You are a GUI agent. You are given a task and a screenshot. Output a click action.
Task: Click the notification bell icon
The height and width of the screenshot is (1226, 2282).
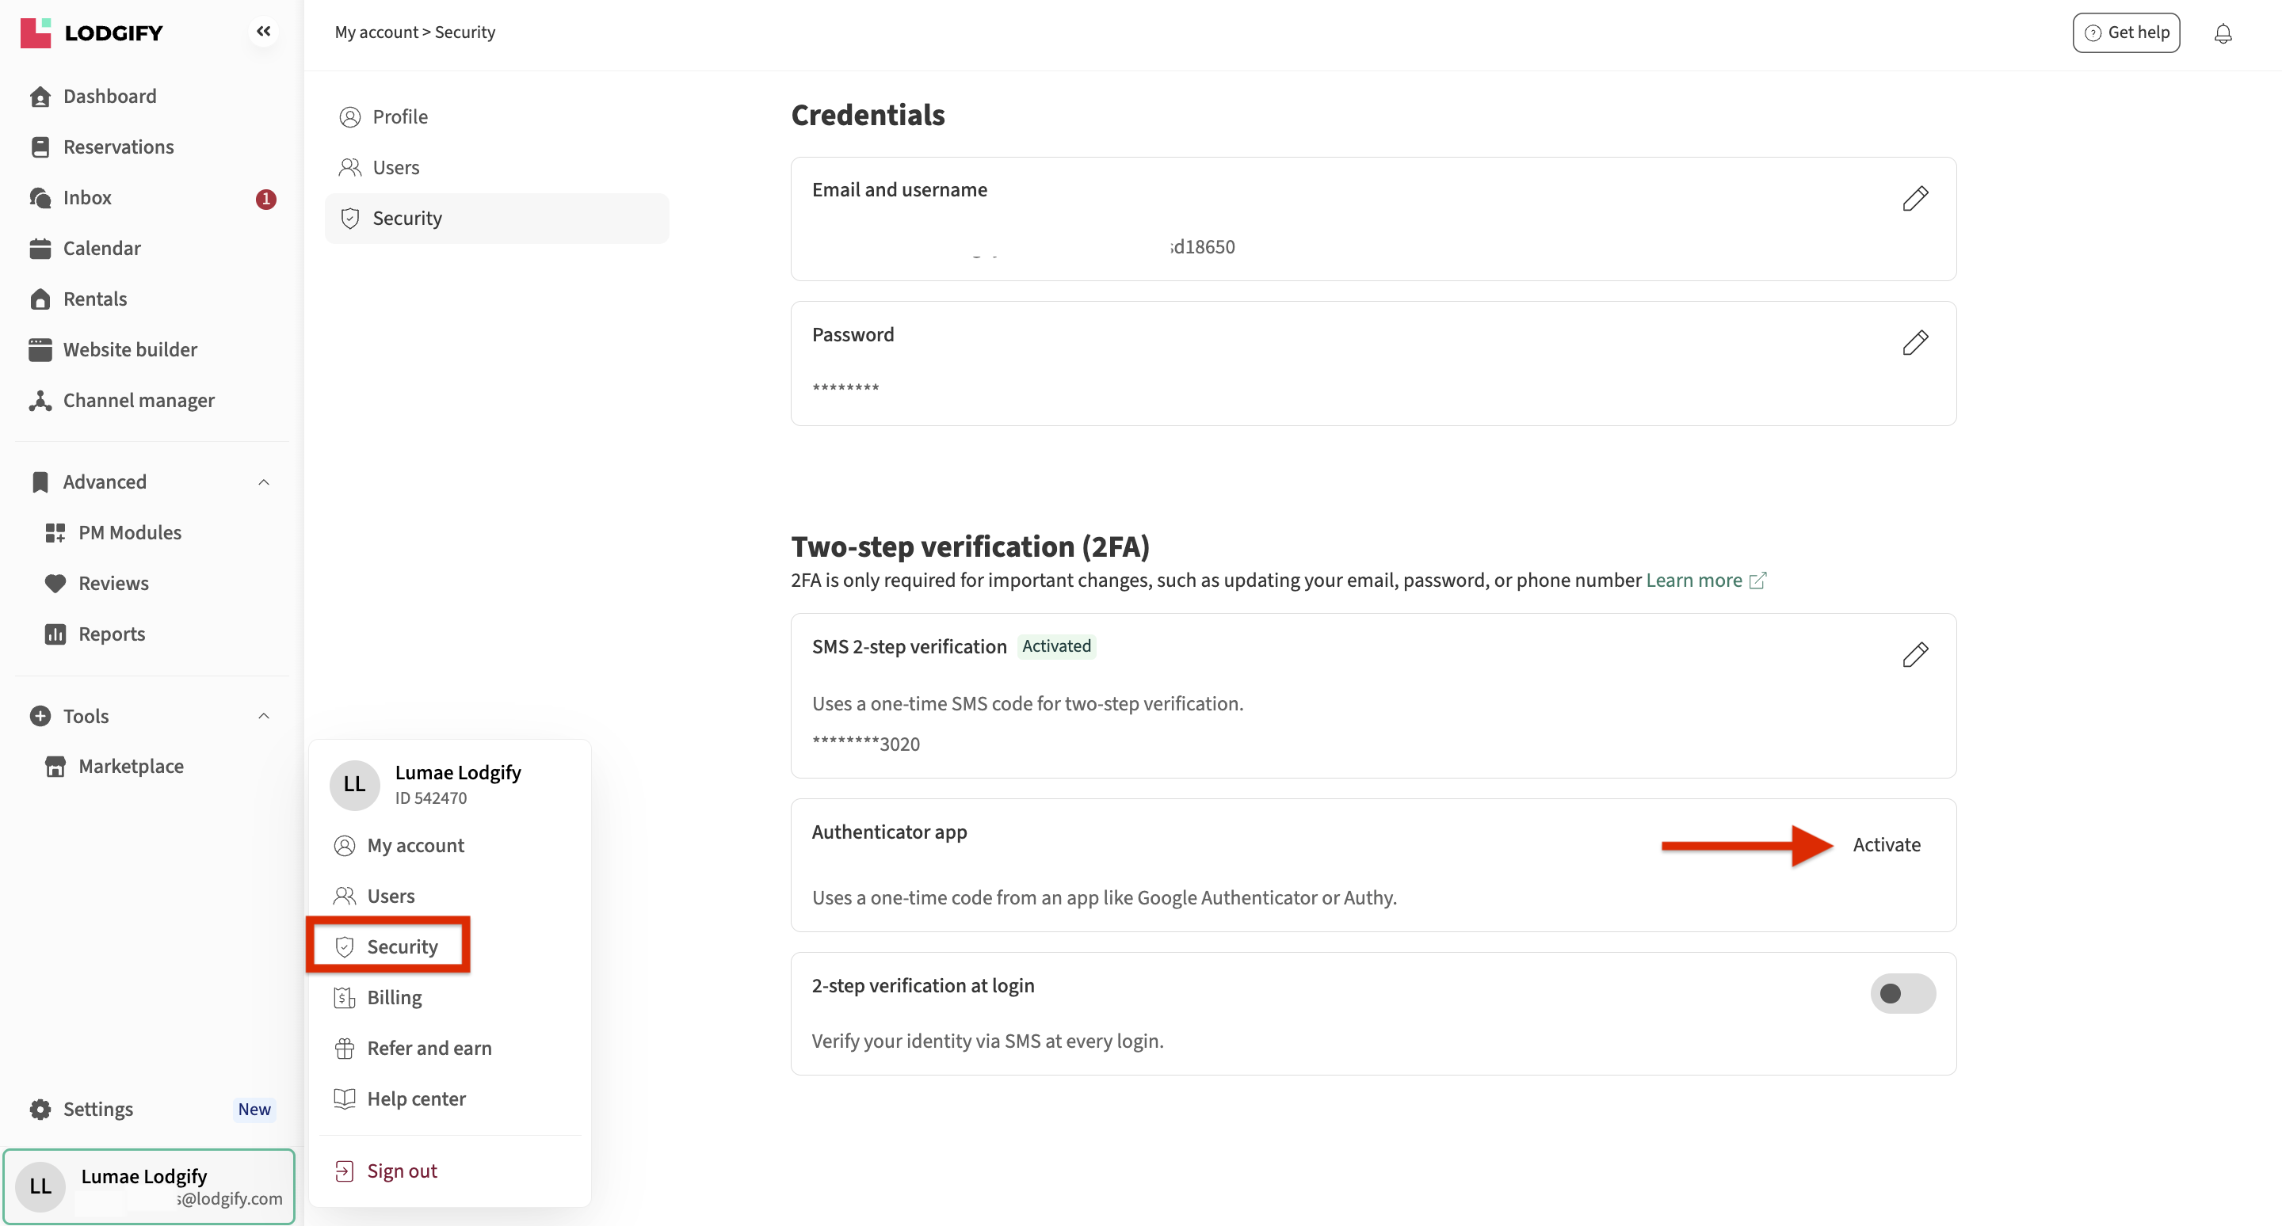point(2222,33)
